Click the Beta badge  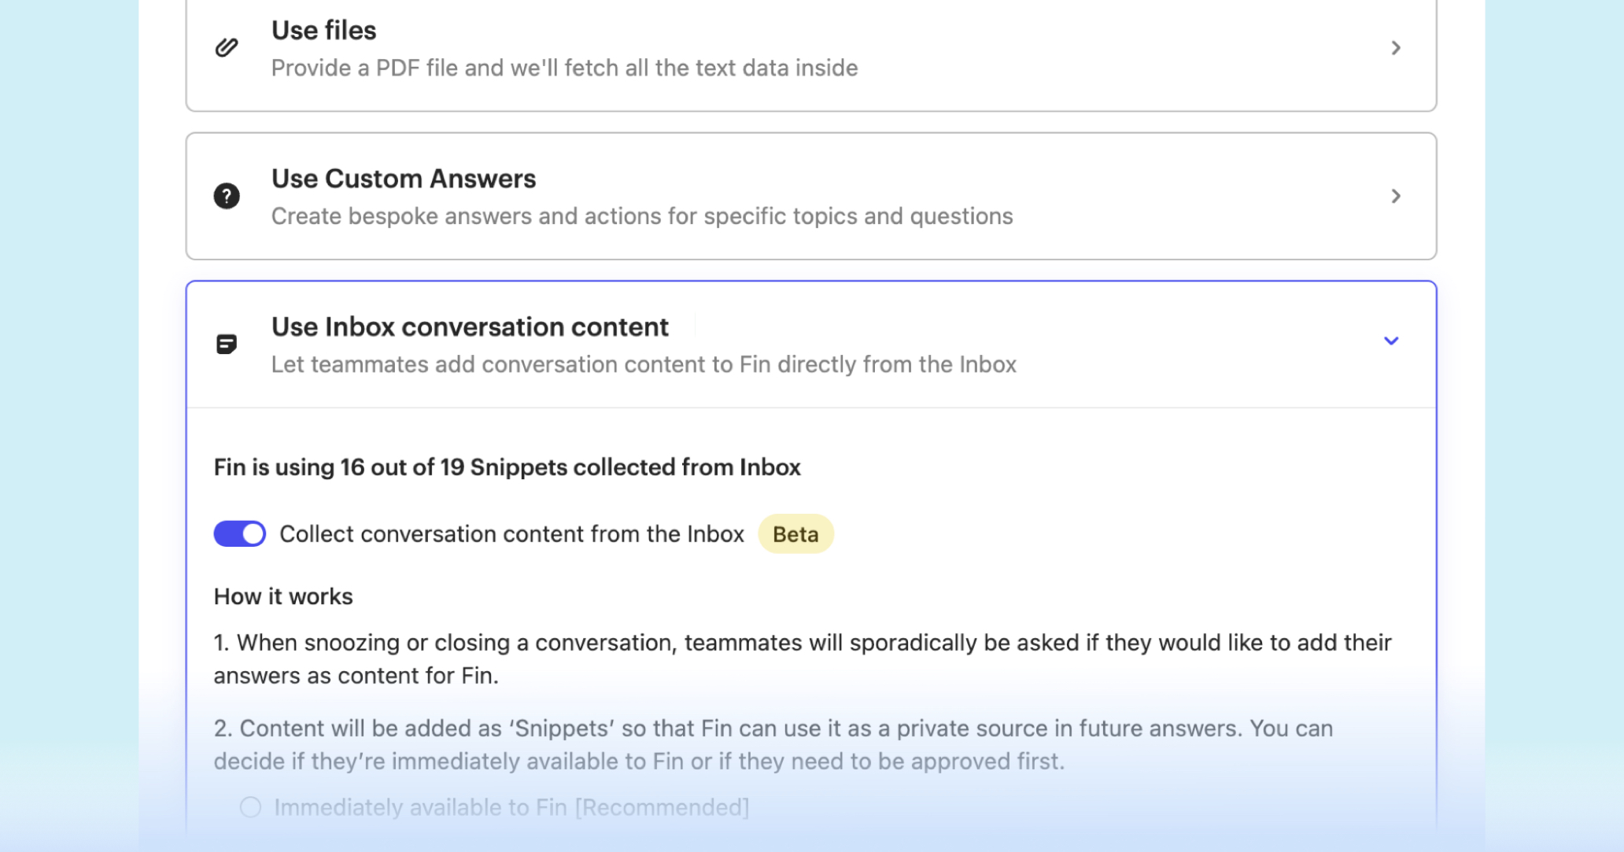(795, 534)
